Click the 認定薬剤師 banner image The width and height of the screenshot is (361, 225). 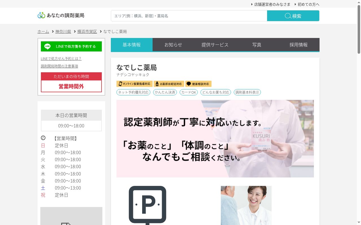click(215, 139)
